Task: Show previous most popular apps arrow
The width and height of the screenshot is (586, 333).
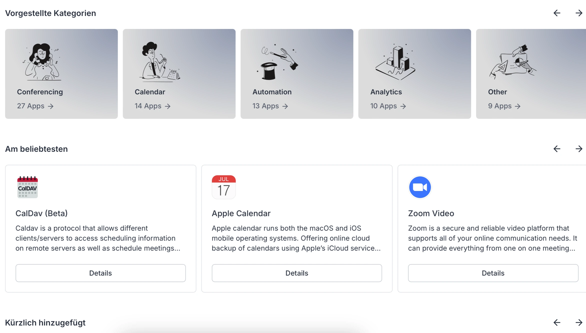Action: pos(557,149)
